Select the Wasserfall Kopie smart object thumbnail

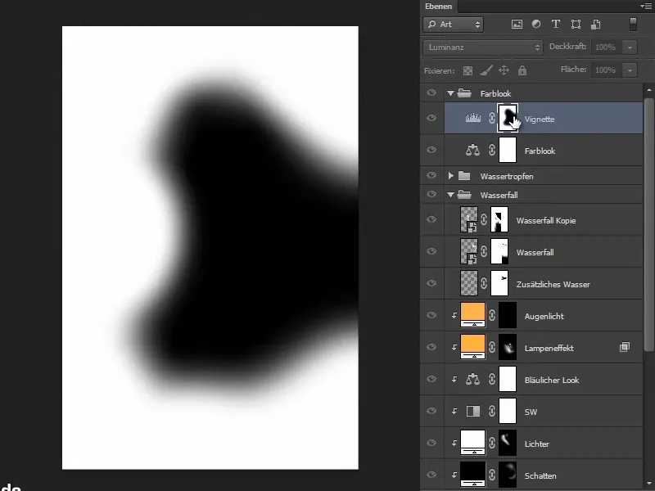468,219
